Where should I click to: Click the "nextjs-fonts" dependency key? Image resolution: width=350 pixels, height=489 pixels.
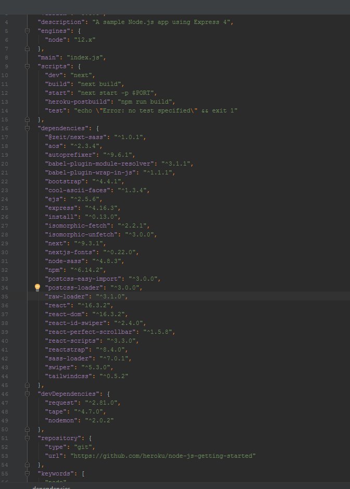tap(70, 252)
